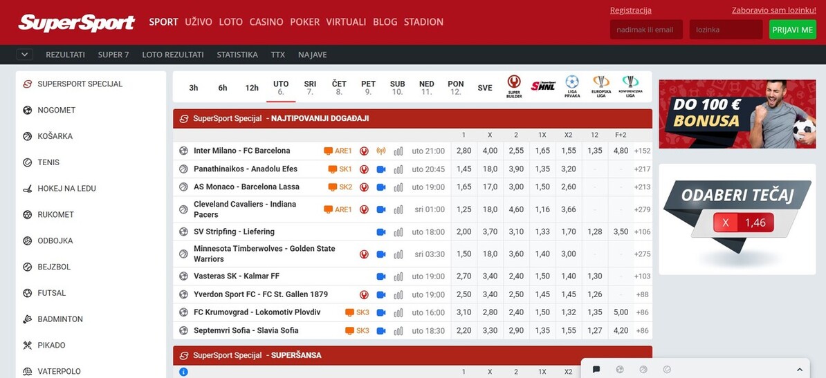The height and width of the screenshot is (378, 826).
Task: Click the Super Builder icon for Yverdon Sport FC row
Action: [363, 294]
